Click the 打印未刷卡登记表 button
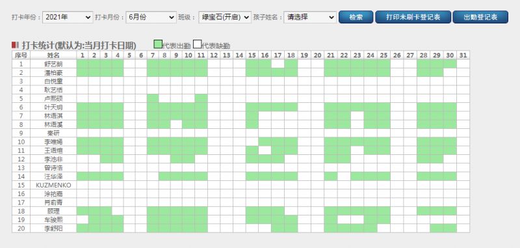 (x=413, y=18)
